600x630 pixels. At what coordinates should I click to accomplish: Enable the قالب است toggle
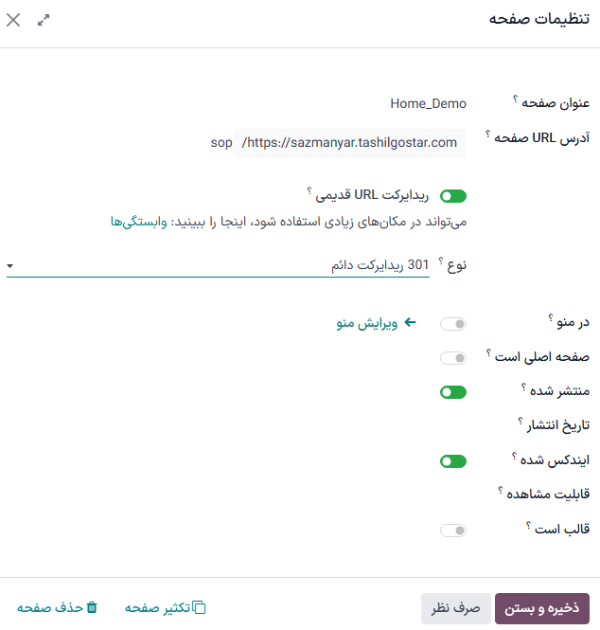453,531
